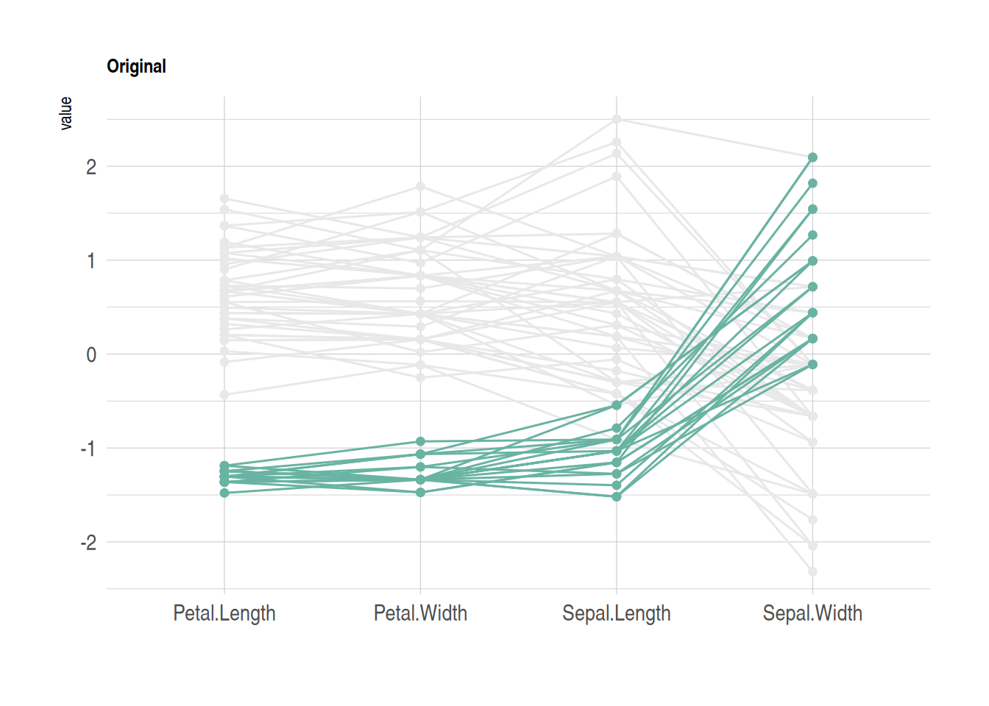This screenshot has width=989, height=706.
Task: Click the y-axis tick label -2
Action: [x=88, y=543]
